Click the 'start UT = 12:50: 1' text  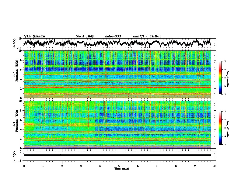147,36
